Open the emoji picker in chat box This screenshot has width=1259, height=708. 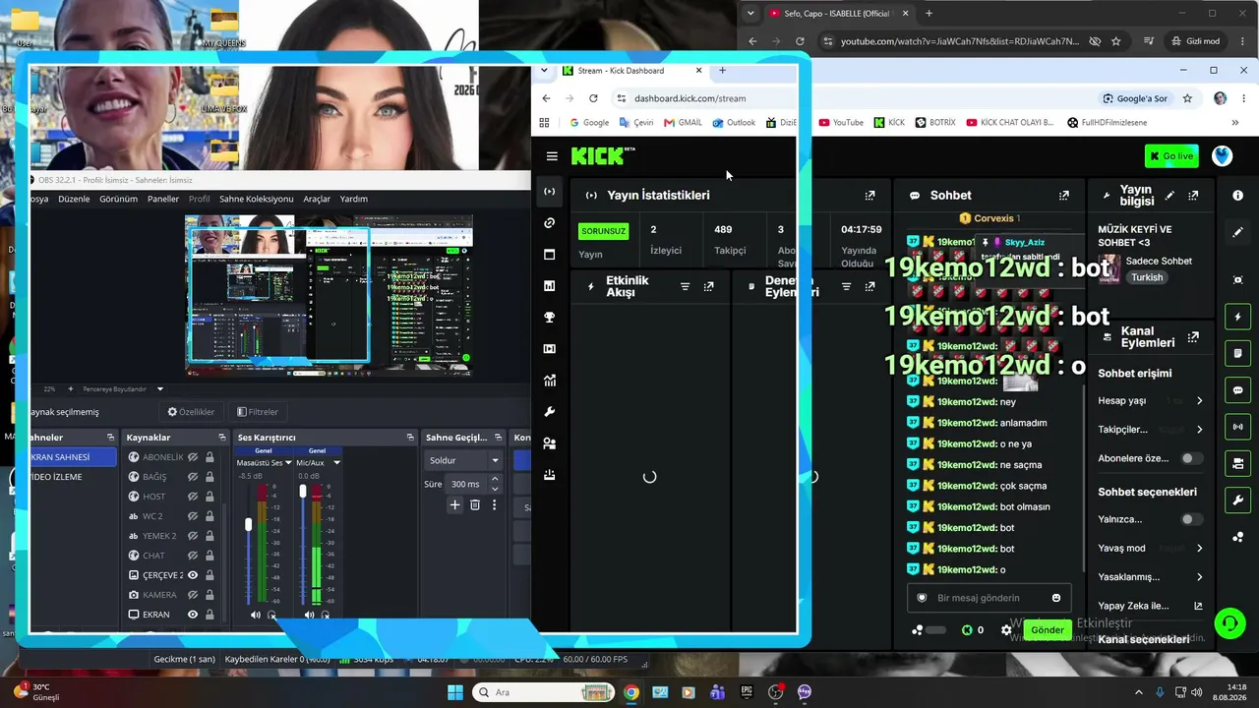click(1056, 598)
